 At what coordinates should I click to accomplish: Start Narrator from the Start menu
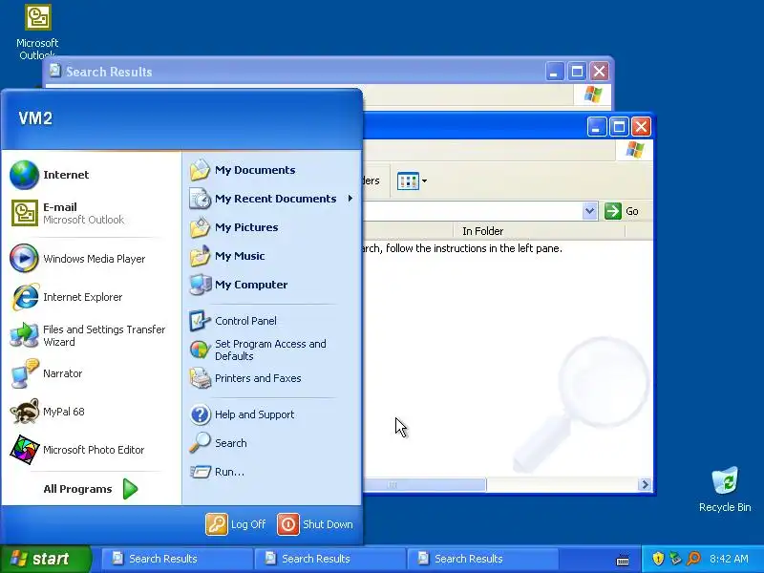(90, 373)
